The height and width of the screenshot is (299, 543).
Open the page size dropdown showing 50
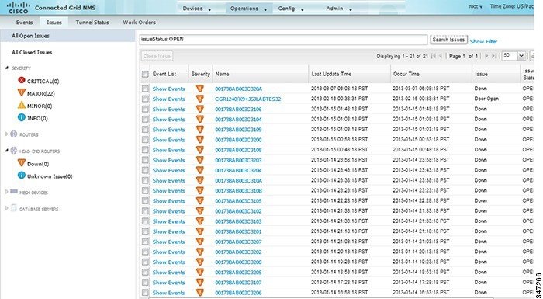[521, 56]
